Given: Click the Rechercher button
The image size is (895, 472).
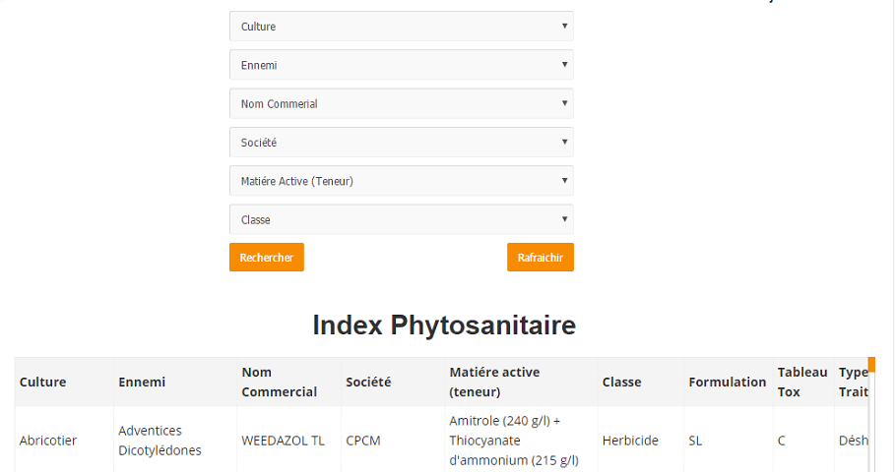Looking at the screenshot, I should click(267, 258).
